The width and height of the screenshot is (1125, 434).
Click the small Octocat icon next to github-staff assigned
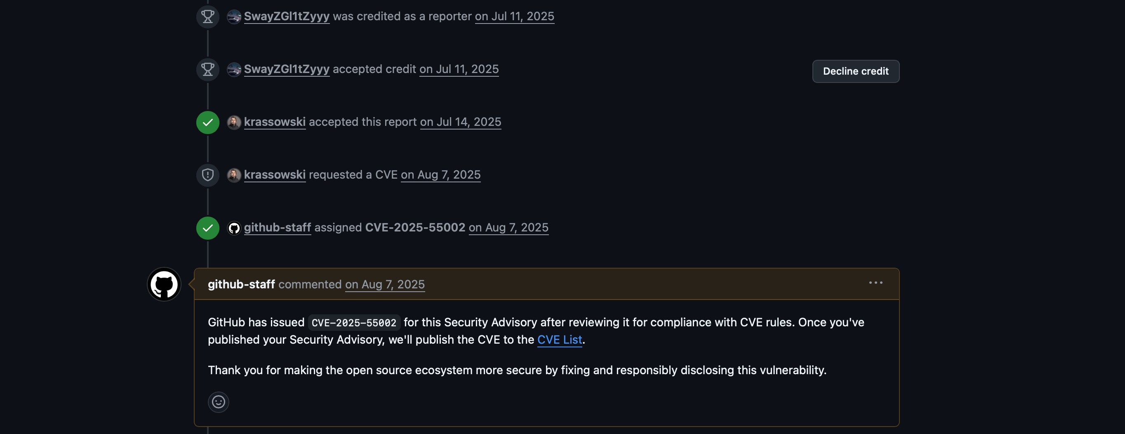234,227
